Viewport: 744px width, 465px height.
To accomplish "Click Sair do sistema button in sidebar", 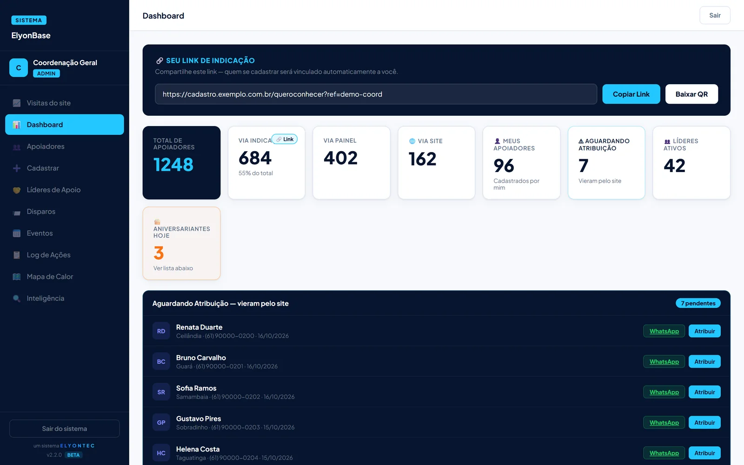I will [x=65, y=429].
